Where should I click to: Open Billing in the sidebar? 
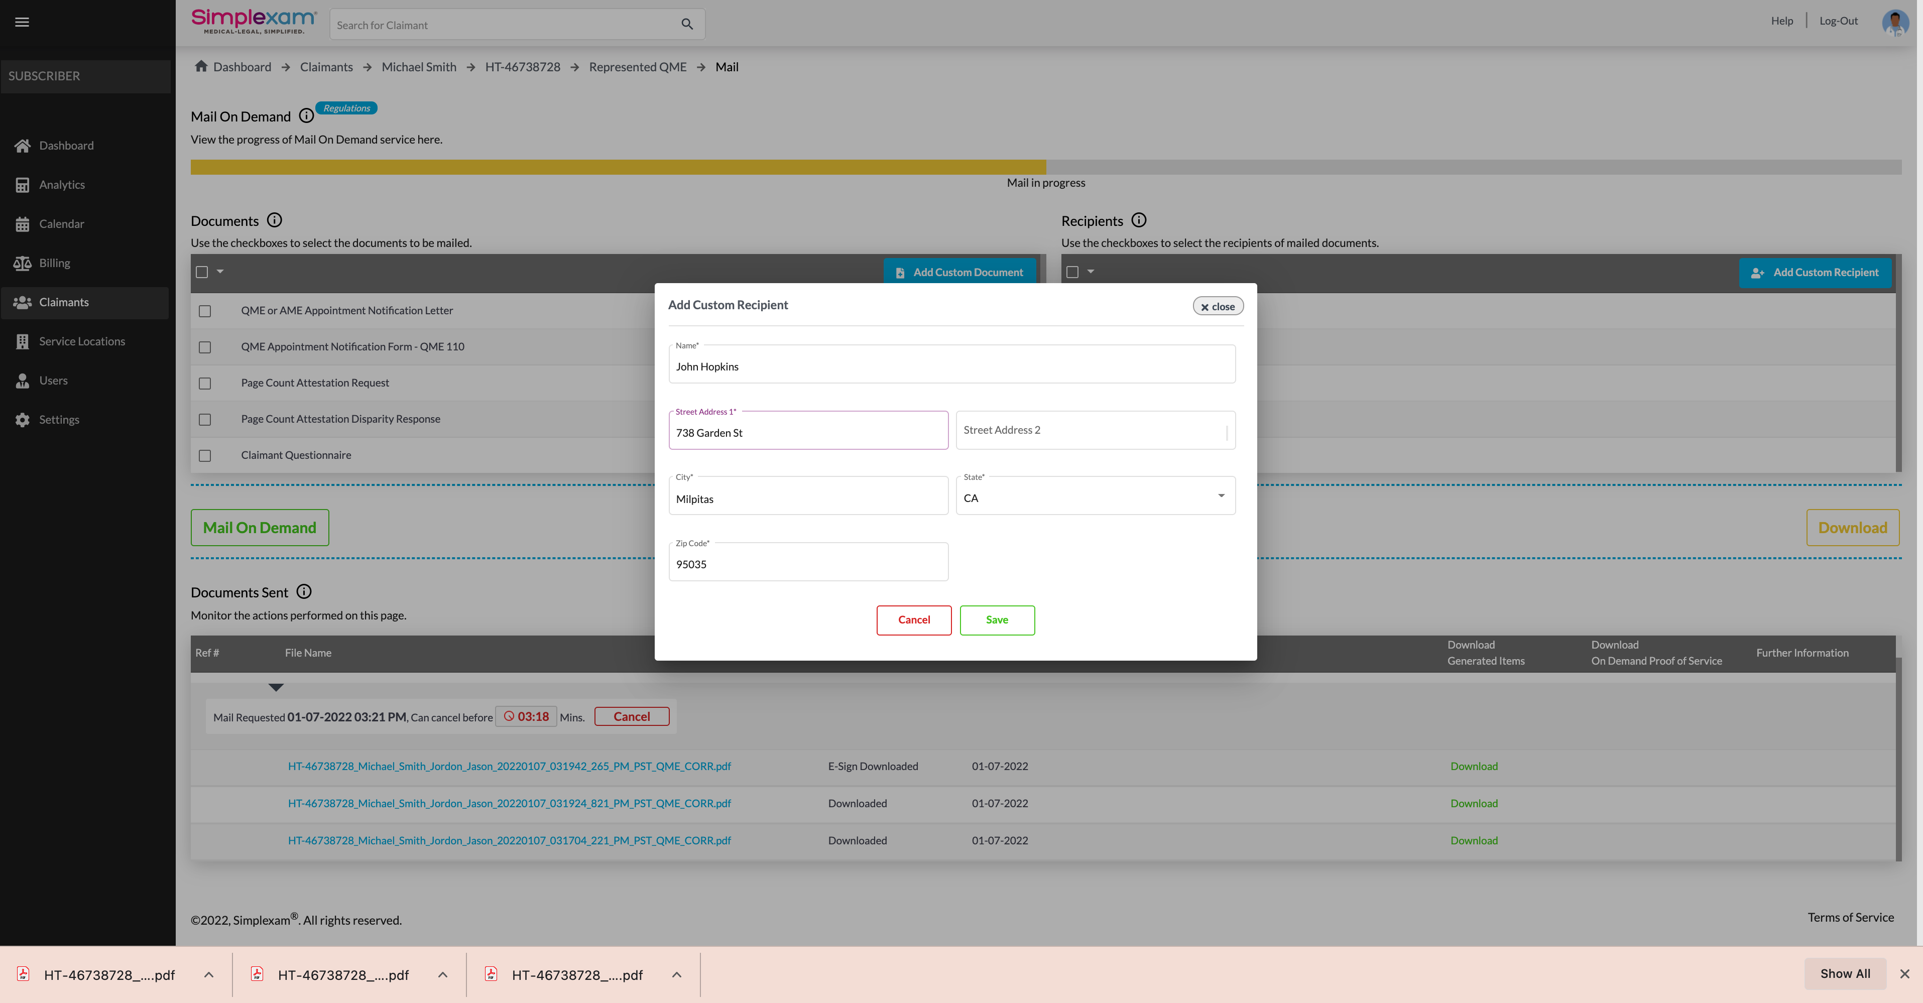(55, 263)
